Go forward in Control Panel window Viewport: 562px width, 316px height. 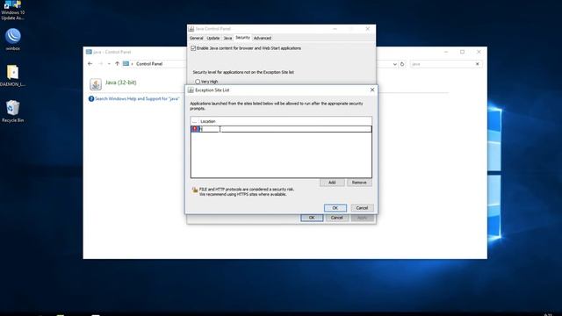[x=100, y=64]
